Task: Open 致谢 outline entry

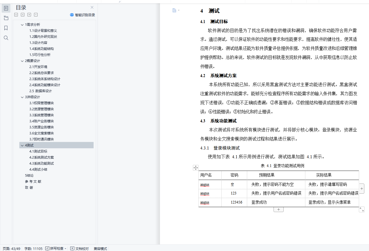Action: (x=29, y=188)
